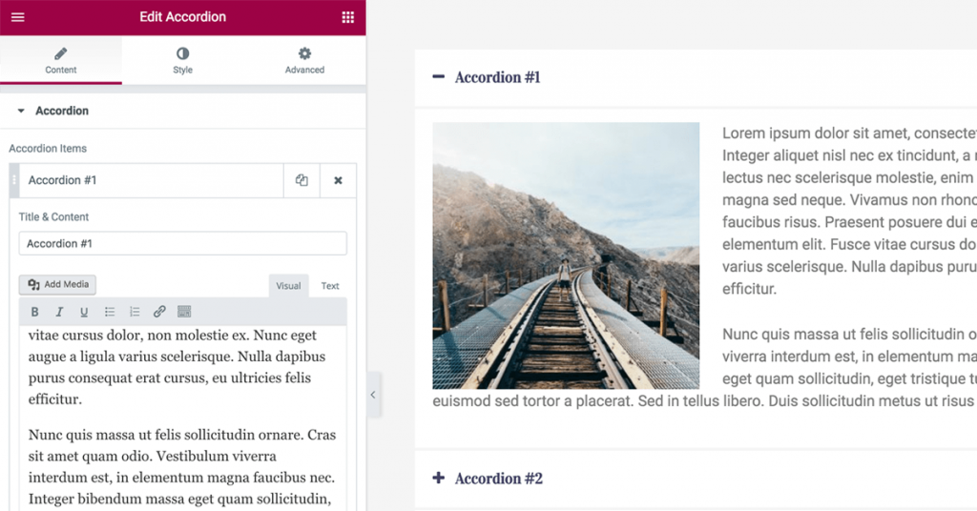Insert a bulleted list

tap(110, 312)
